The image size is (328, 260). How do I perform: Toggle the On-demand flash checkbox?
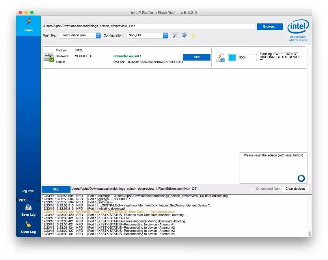(253, 189)
